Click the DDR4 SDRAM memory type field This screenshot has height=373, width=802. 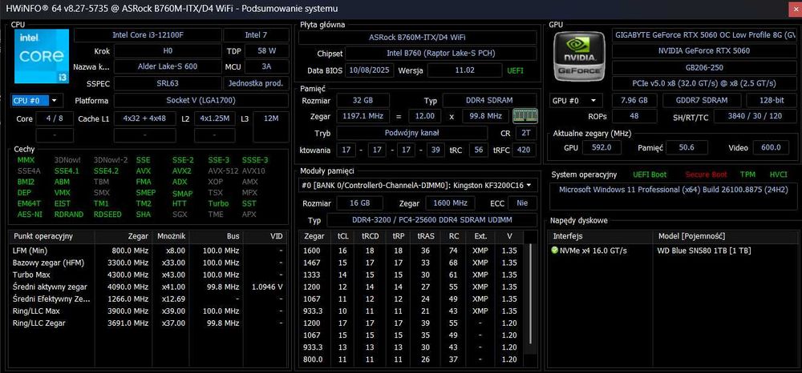[489, 101]
